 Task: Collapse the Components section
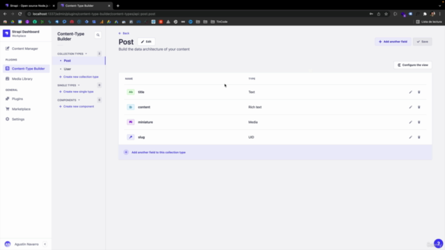click(x=79, y=100)
